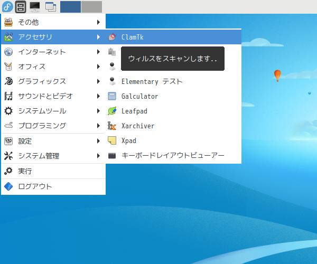Choose 実行 to run a command
317x264 pixels.
(53, 171)
